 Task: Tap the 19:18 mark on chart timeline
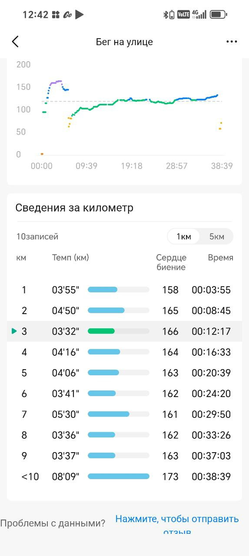point(132,166)
